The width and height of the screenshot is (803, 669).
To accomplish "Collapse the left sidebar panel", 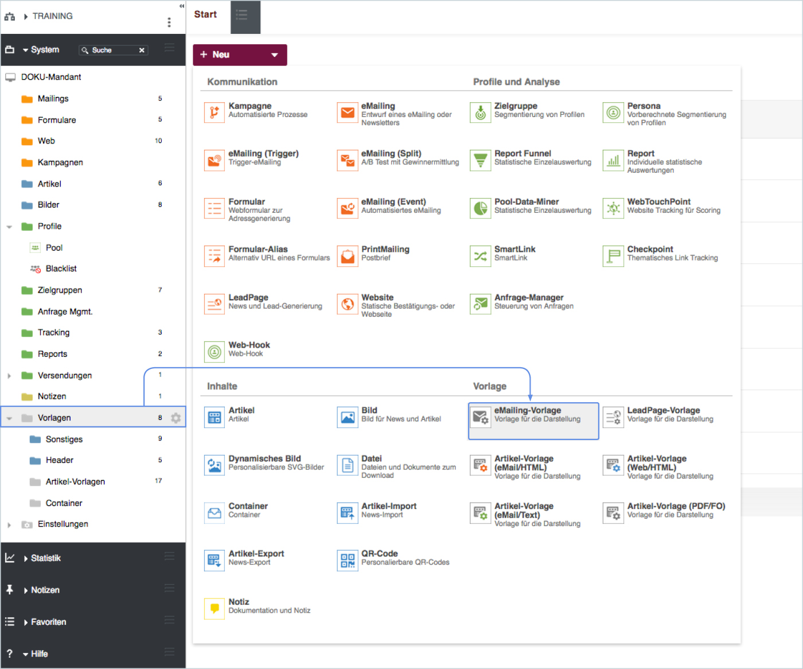I will tap(182, 6).
